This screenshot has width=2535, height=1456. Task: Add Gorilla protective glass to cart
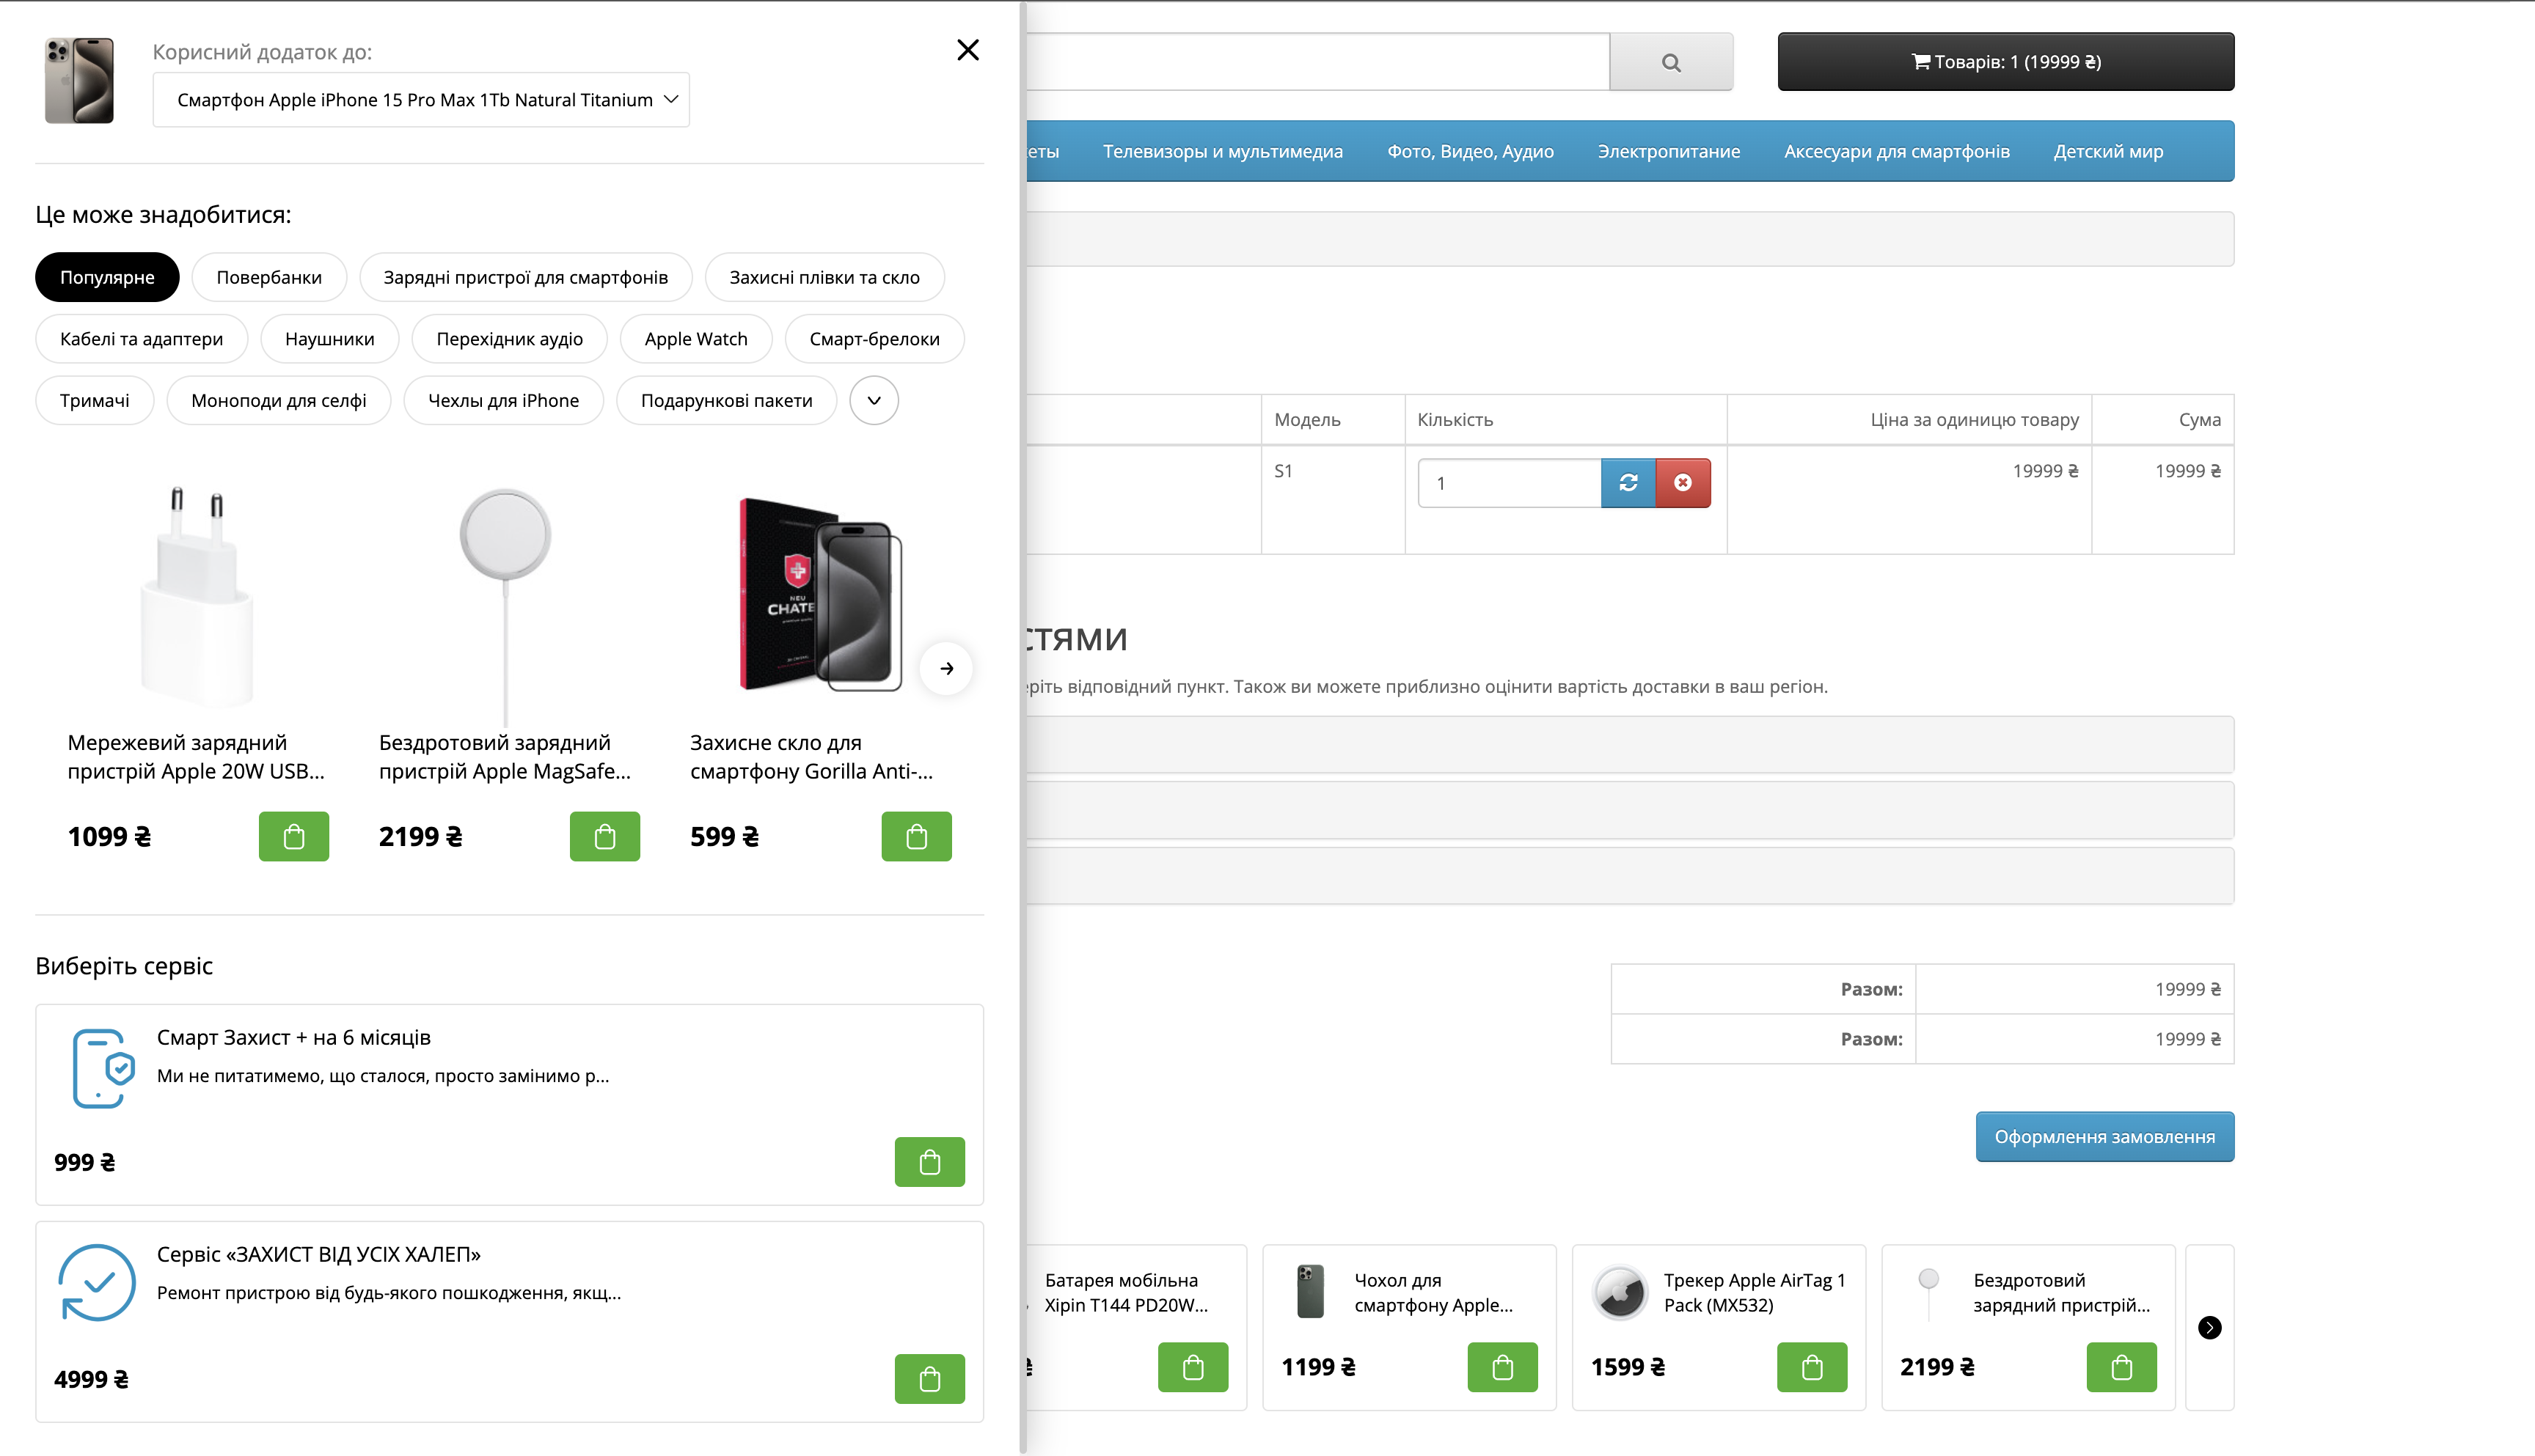[x=915, y=836]
